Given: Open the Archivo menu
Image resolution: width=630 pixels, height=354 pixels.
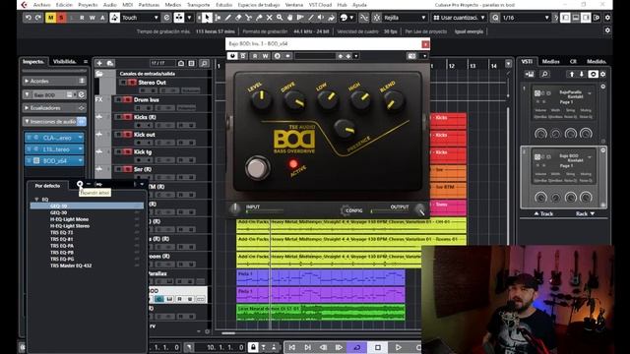Looking at the screenshot, I should [41, 5].
